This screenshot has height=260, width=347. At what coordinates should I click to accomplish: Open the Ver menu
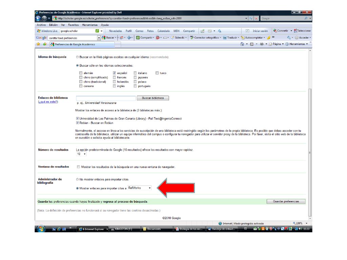[63, 25]
